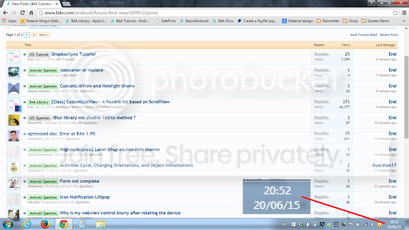
Task: Select page 1 in pagination
Action: [x=26, y=35]
